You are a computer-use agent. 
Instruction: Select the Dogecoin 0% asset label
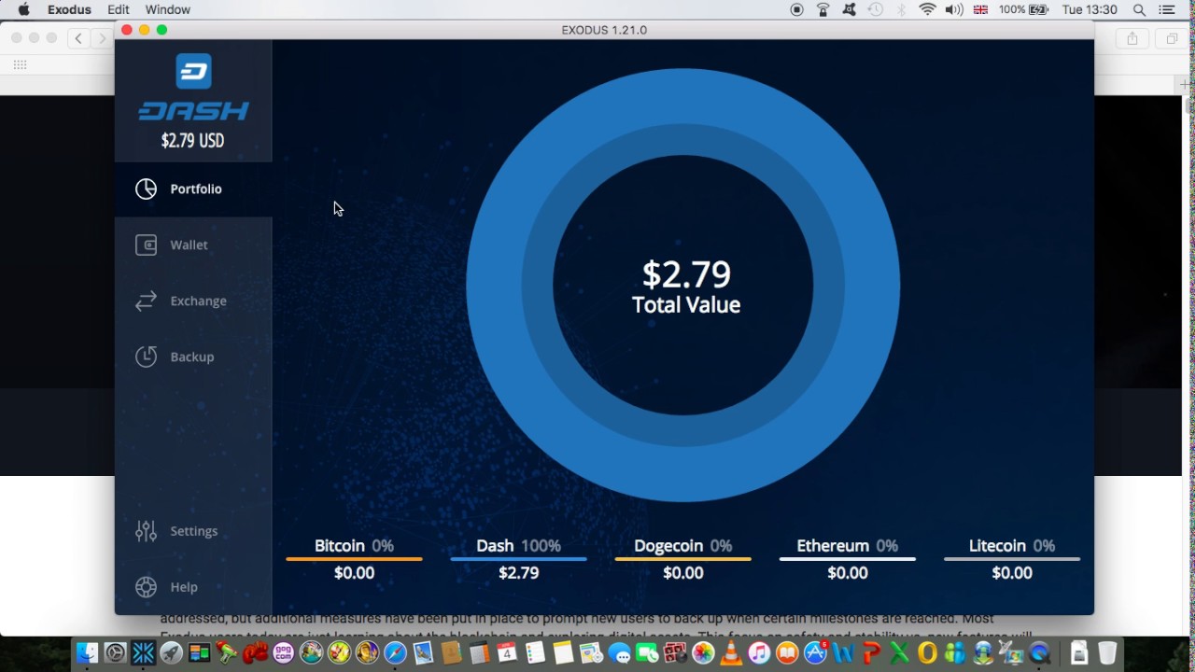pyautogui.click(x=682, y=546)
